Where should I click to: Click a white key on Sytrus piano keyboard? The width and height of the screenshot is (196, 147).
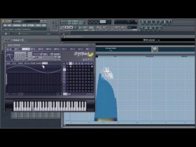15,109
